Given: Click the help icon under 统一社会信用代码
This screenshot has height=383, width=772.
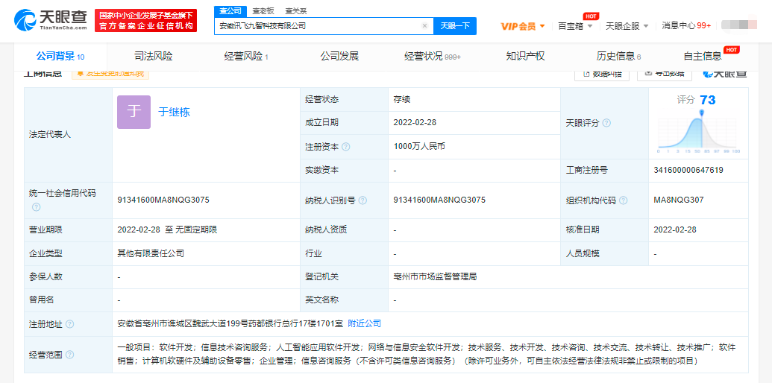Looking at the screenshot, I should pos(36,207).
